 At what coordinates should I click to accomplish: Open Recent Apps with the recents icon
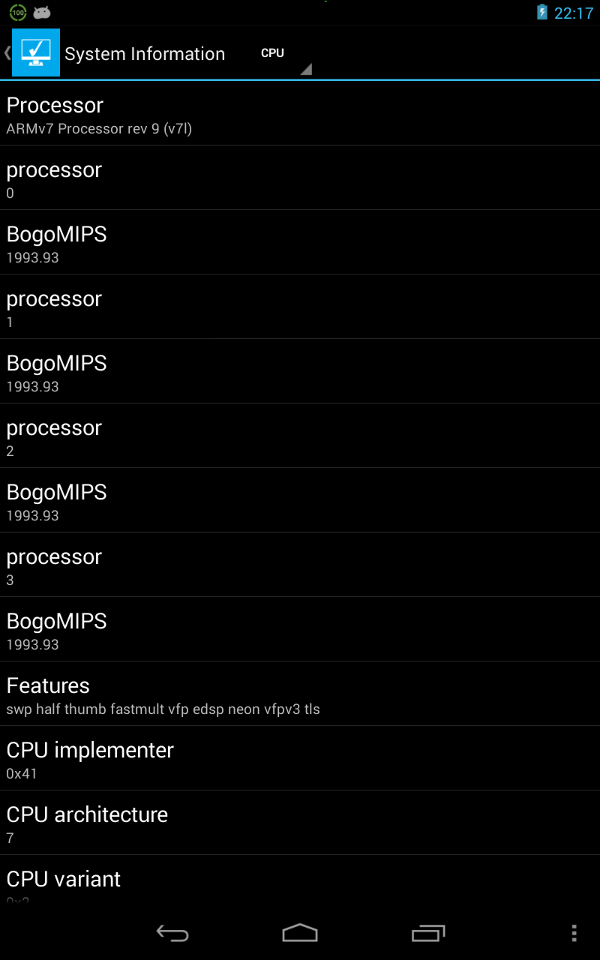coord(427,933)
